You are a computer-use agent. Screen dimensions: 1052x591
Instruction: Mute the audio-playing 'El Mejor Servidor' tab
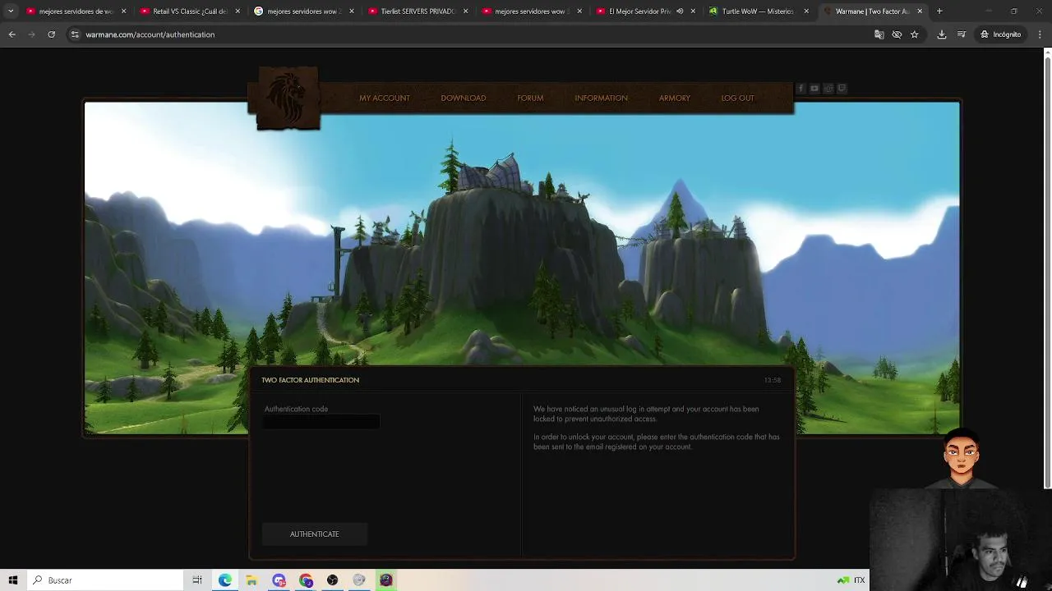click(x=680, y=11)
